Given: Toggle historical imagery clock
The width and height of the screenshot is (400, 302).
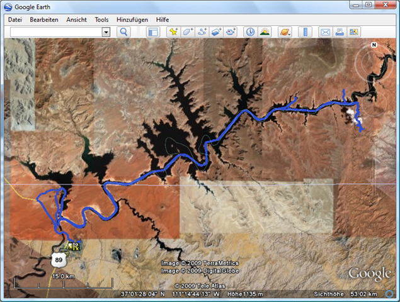Looking at the screenshot, I should pos(250,31).
